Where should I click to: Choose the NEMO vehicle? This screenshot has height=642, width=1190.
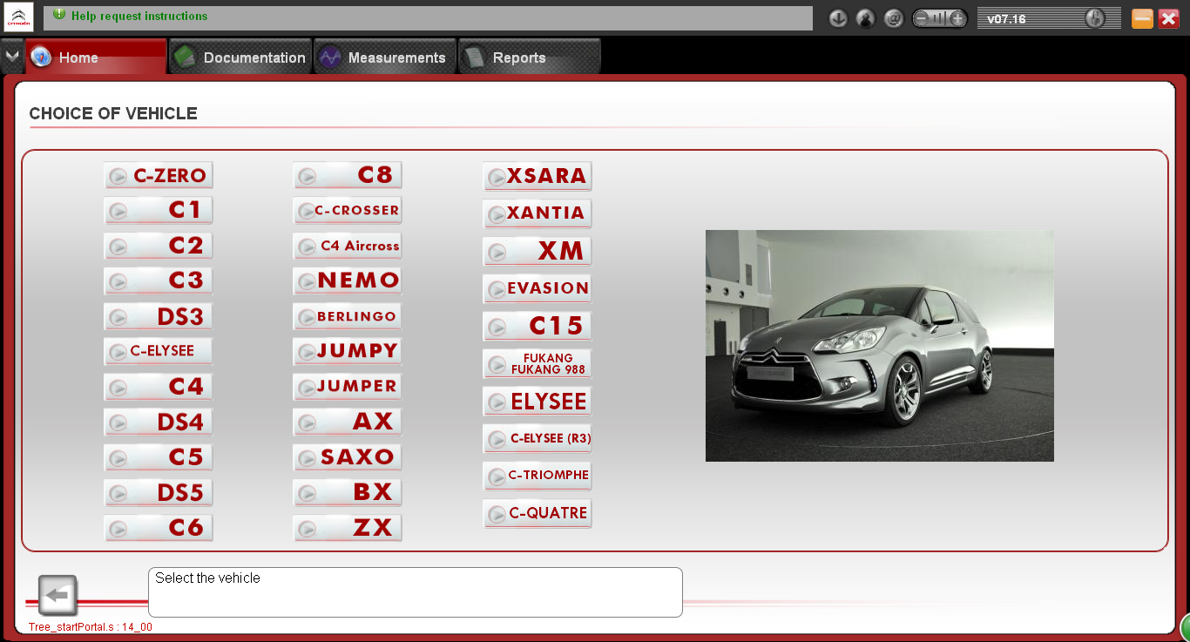348,281
